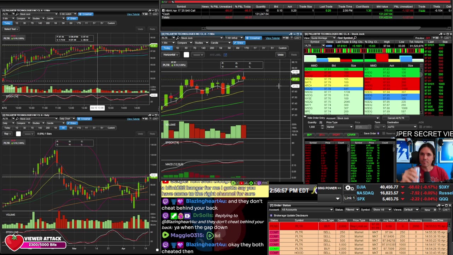Viewport: 453px width, 255px height.
Task: Click Undo in the 1 Min chart
Action: (x=281, y=55)
